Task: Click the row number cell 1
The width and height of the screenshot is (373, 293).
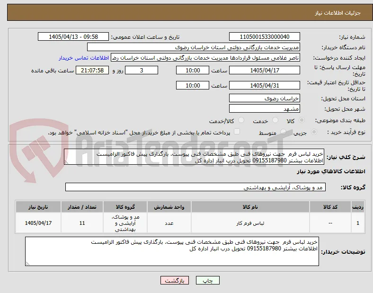Action: pyautogui.click(x=358, y=223)
